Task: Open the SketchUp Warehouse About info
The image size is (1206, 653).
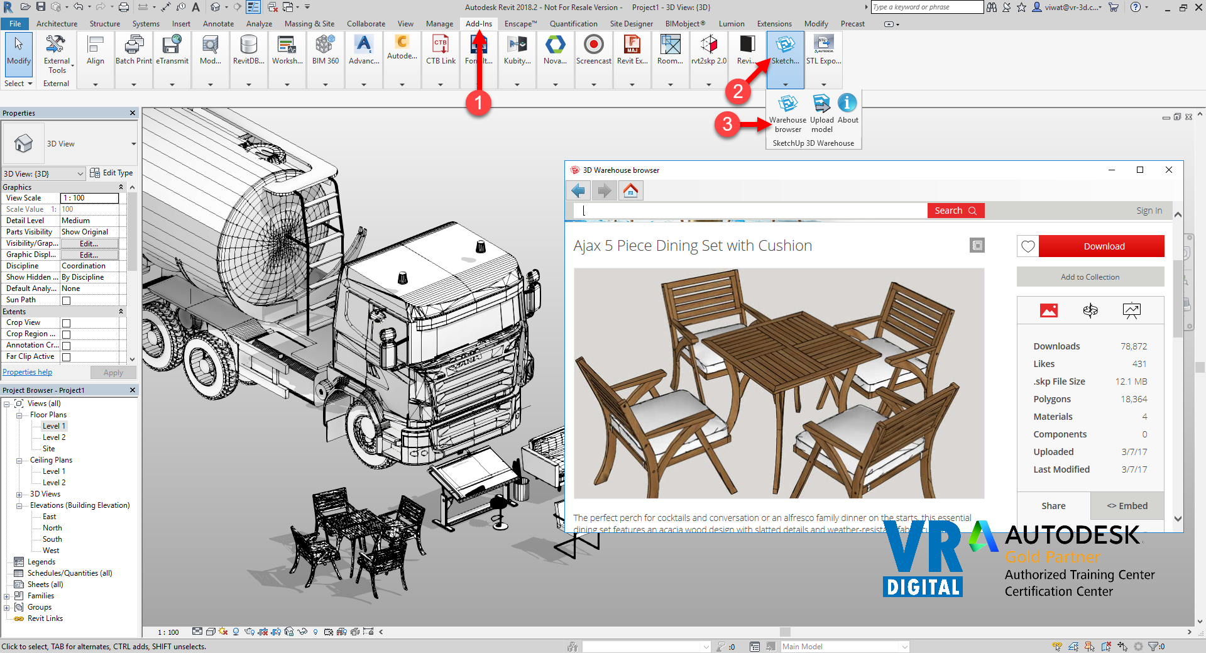Action: click(x=847, y=109)
